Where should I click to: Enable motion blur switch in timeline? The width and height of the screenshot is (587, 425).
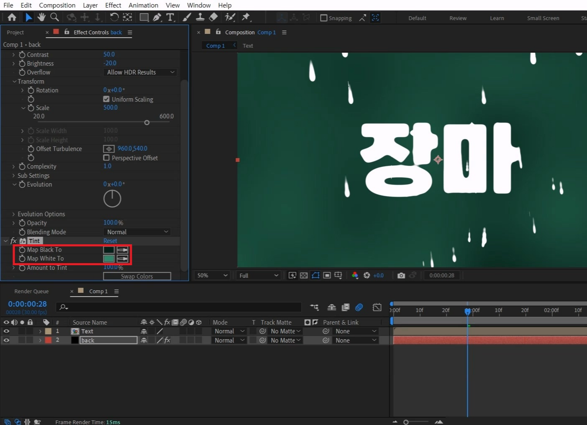pos(359,307)
